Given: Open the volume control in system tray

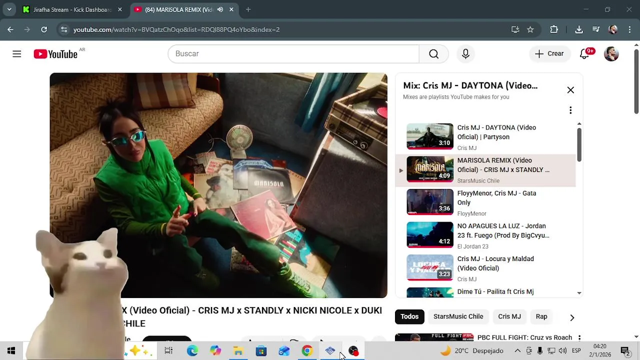Looking at the screenshot, I should click(x=562, y=351).
